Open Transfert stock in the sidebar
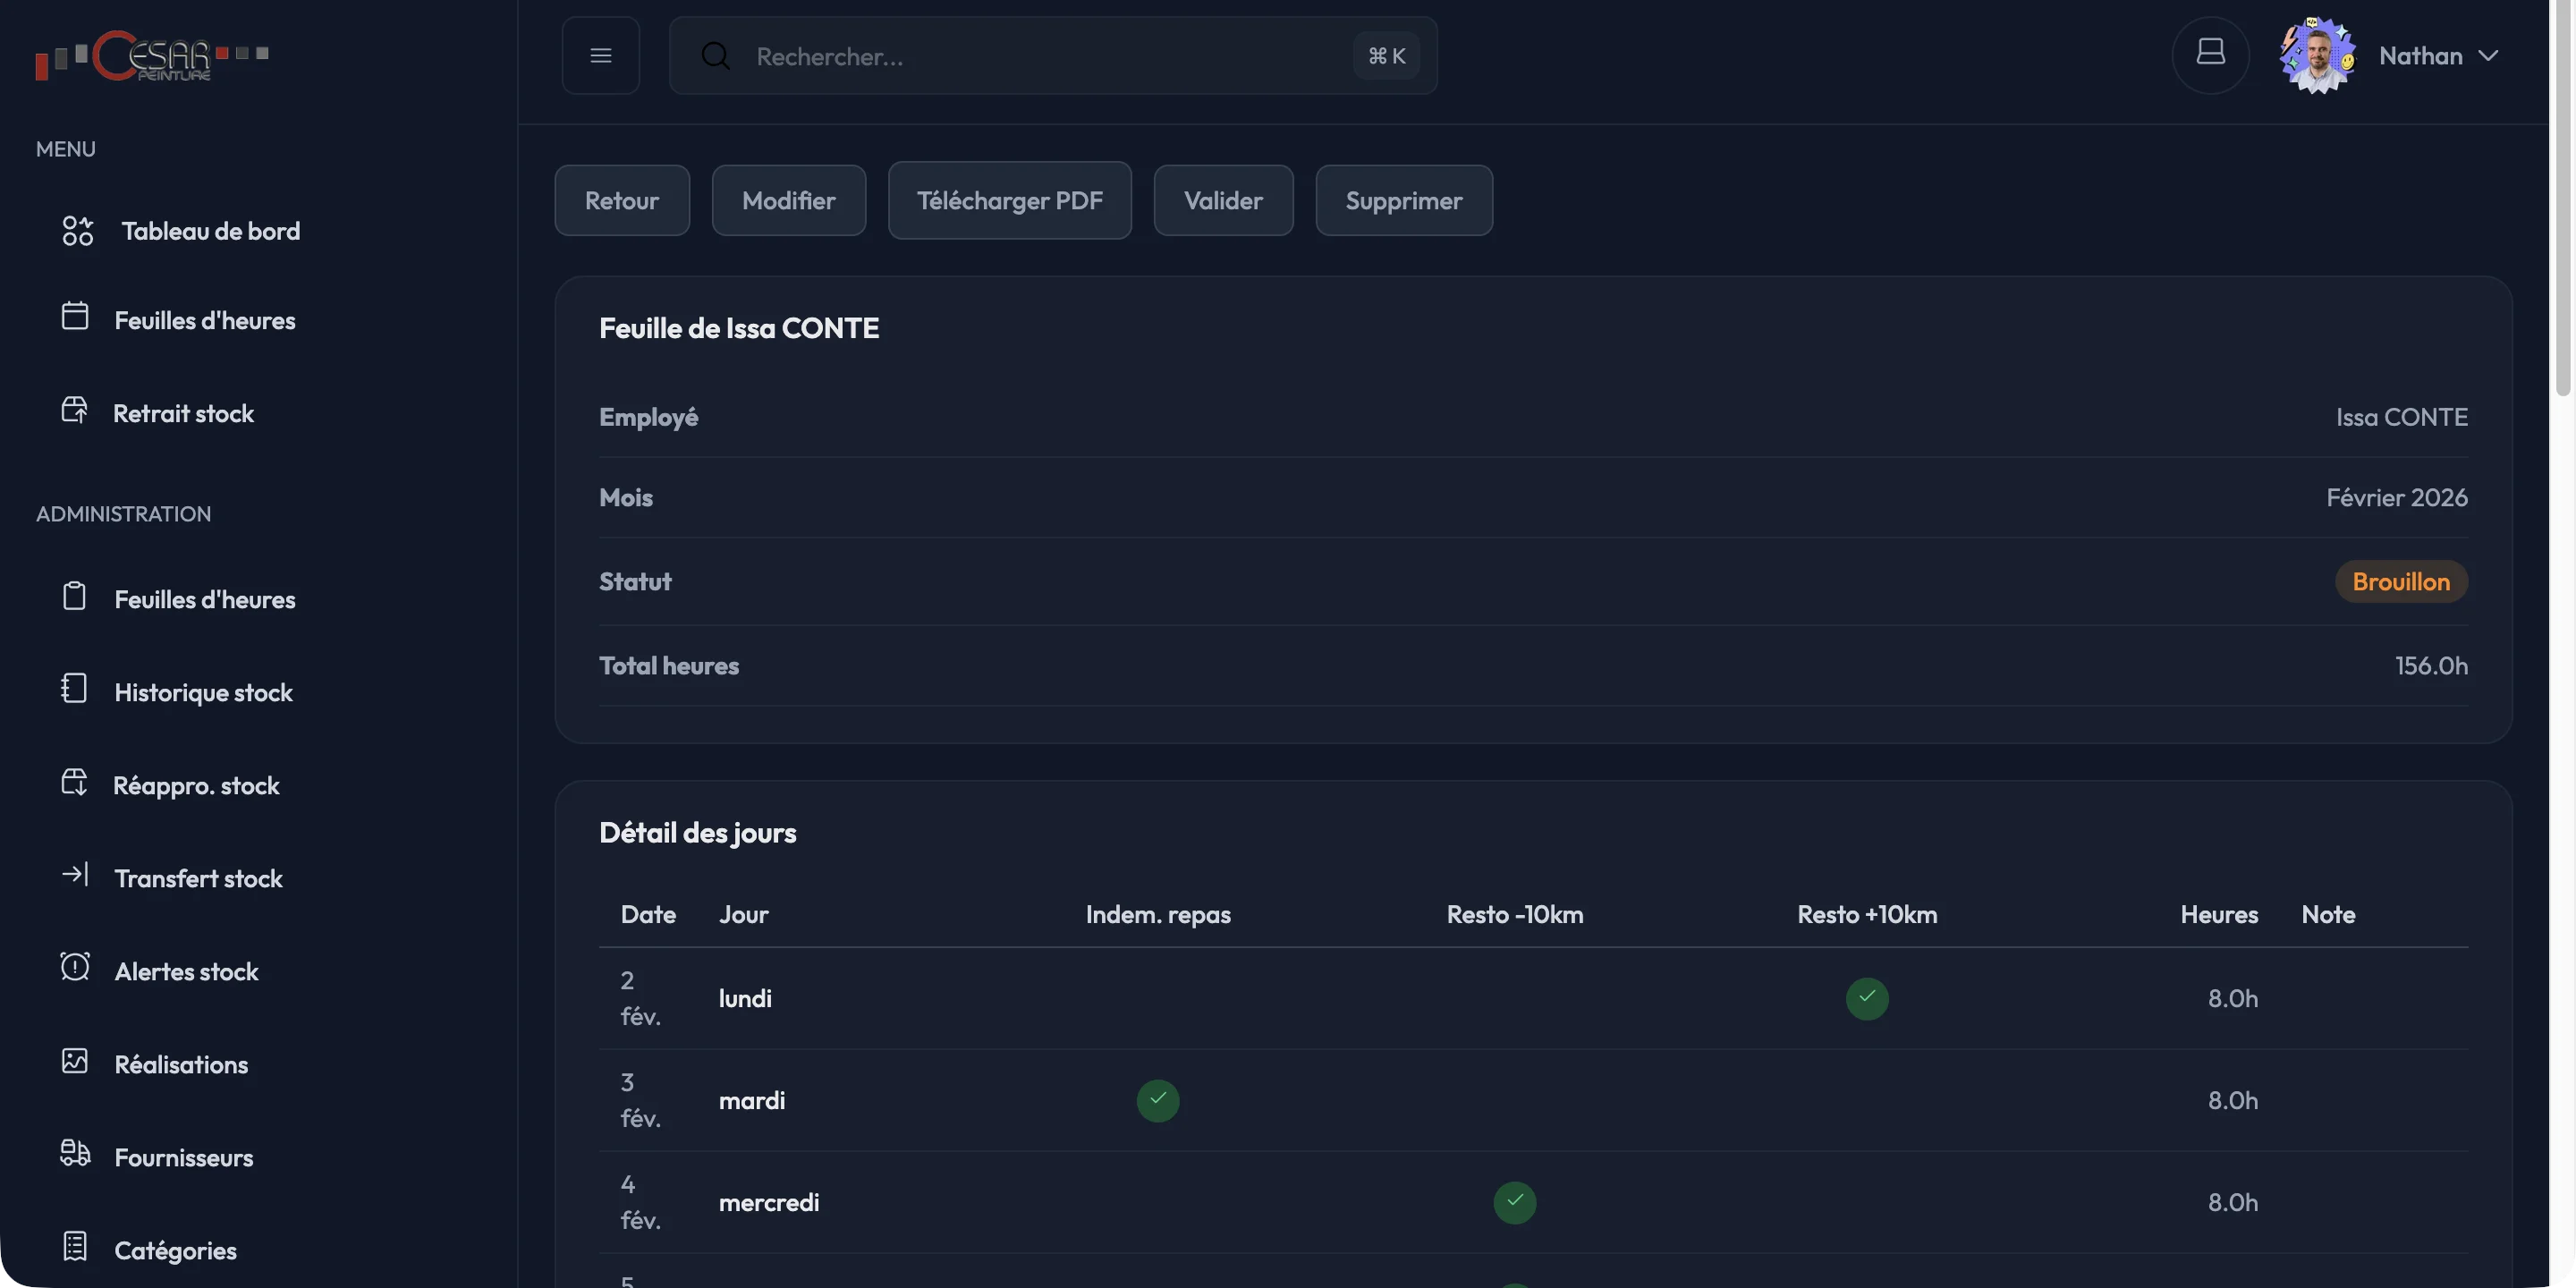 point(198,878)
